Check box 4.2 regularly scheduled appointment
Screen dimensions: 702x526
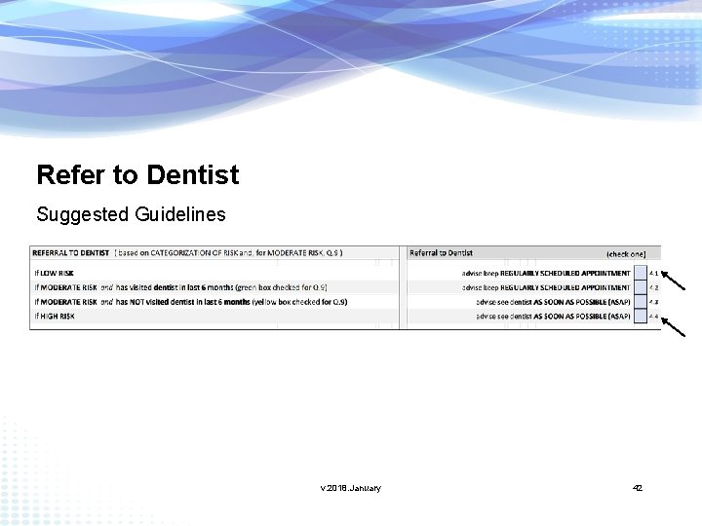coord(641,287)
